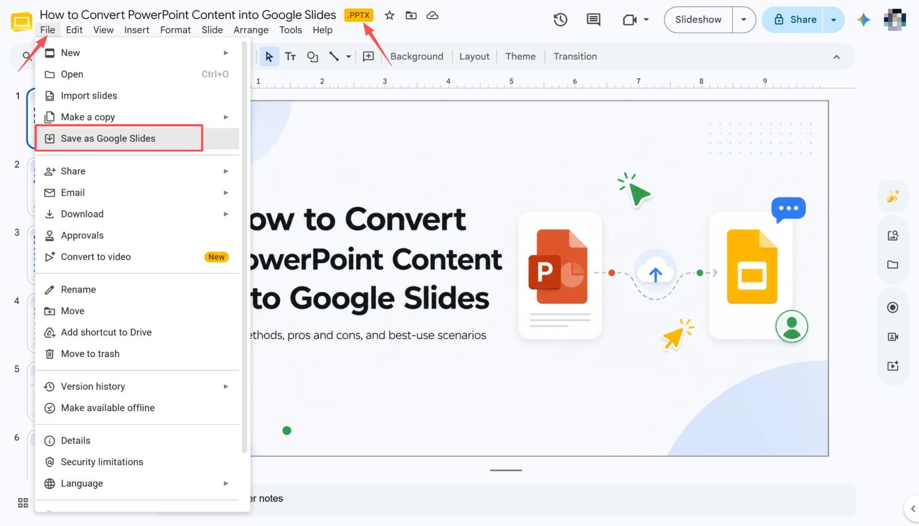The width and height of the screenshot is (919, 526).
Task: Start the Slideshow
Action: (x=698, y=20)
